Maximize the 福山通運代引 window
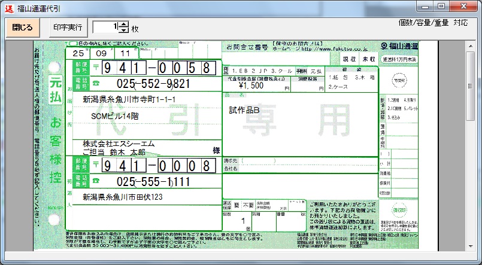This screenshot has height=265, width=482. pyautogui.click(x=441, y=7)
